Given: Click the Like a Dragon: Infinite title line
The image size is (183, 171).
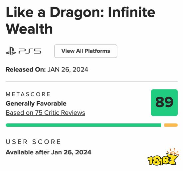Looking at the screenshot, I should (81, 13).
